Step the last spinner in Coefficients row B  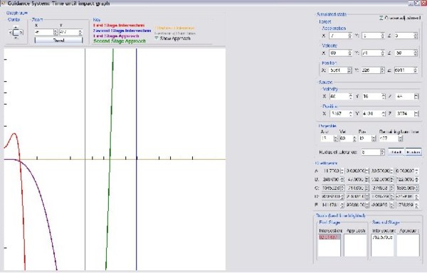[416, 179]
